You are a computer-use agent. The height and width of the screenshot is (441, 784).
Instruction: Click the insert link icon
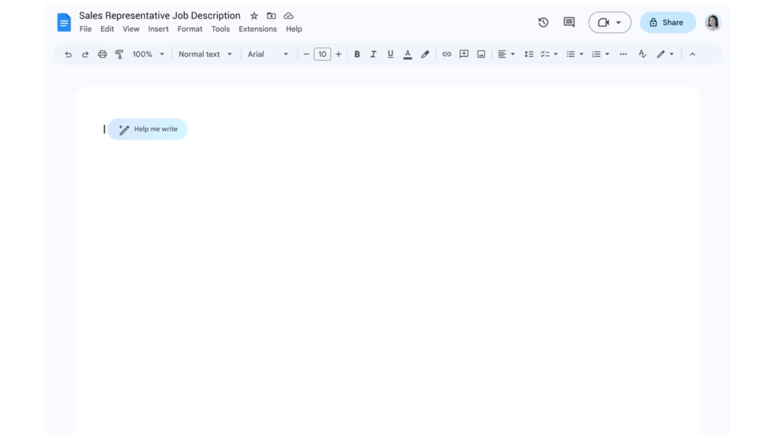point(446,53)
